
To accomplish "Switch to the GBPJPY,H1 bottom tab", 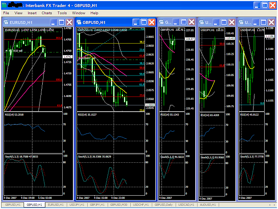I will [97, 205].
